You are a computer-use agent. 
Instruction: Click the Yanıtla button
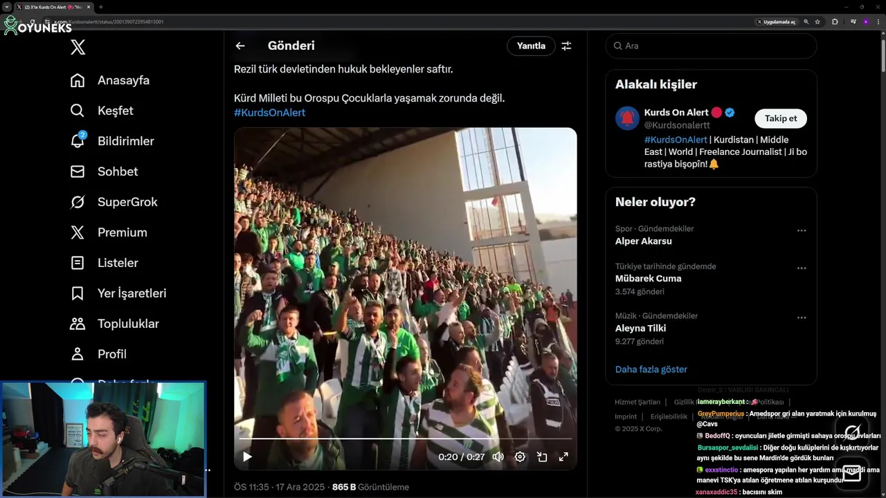click(531, 46)
